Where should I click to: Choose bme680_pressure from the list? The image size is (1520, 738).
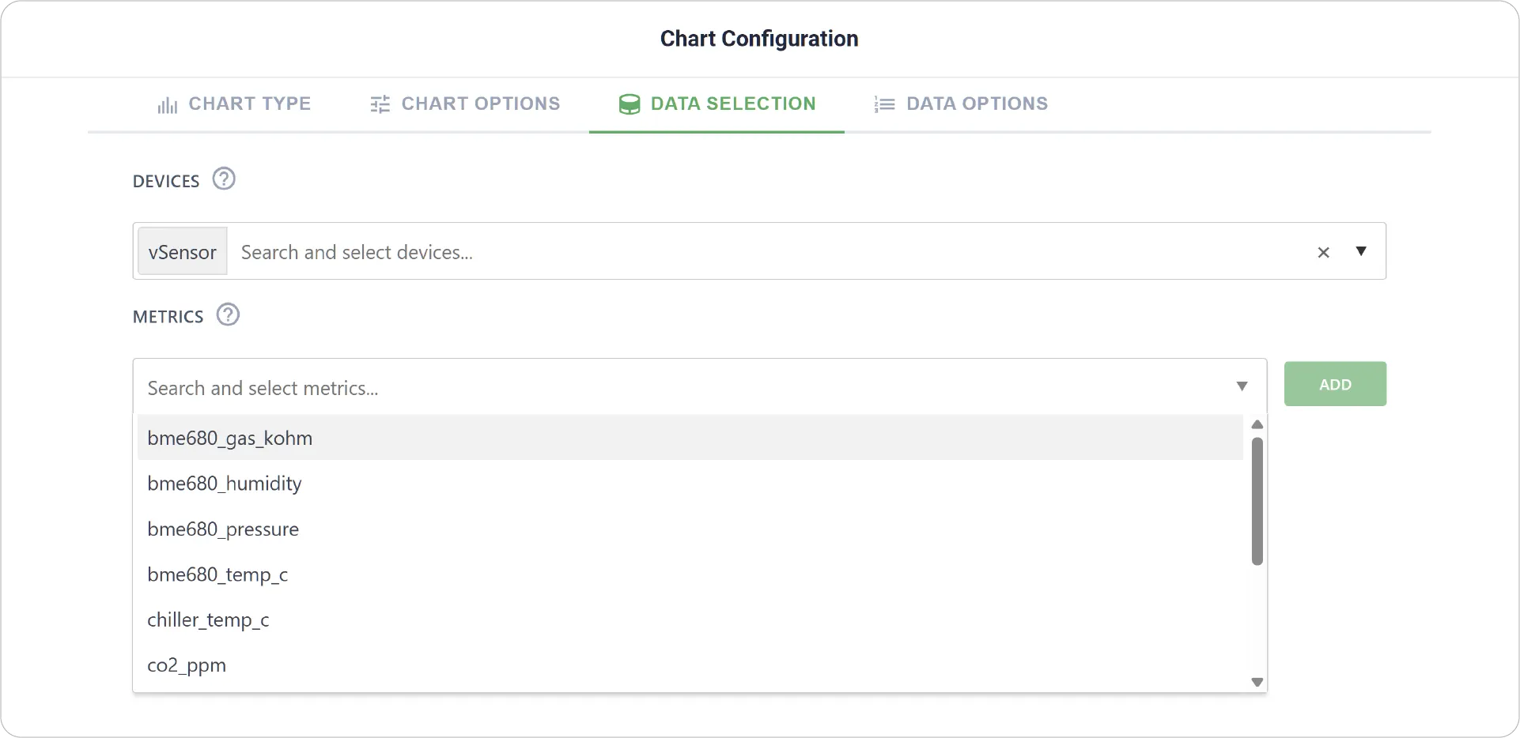click(x=690, y=529)
